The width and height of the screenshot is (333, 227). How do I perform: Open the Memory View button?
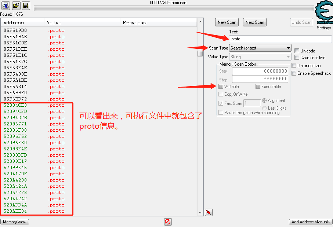point(15,222)
